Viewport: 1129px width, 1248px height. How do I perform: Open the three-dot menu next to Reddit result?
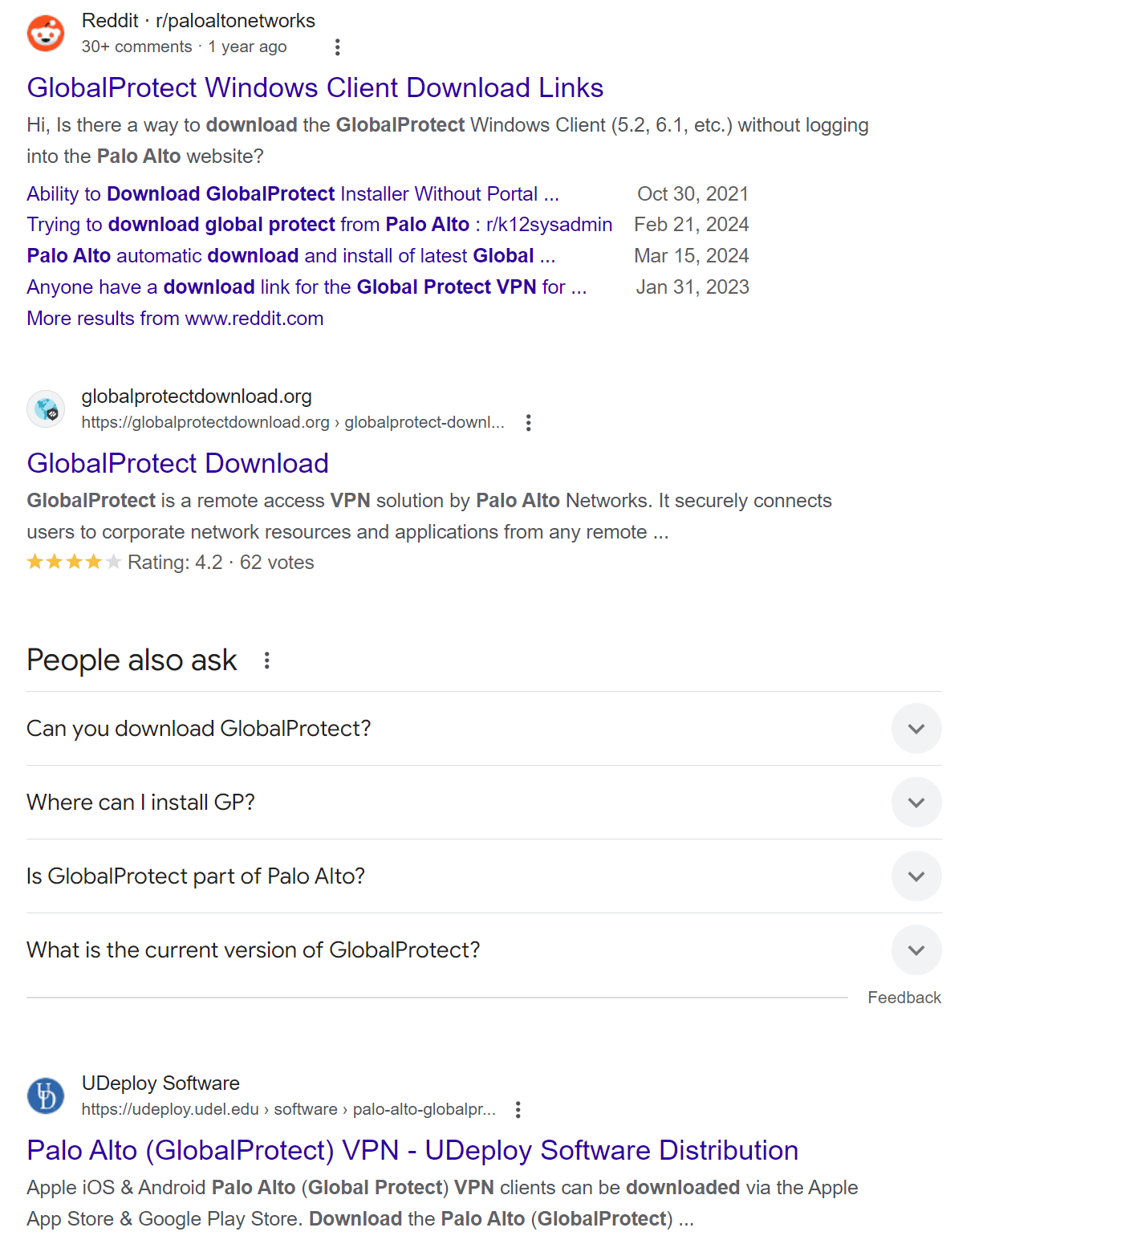click(x=337, y=47)
